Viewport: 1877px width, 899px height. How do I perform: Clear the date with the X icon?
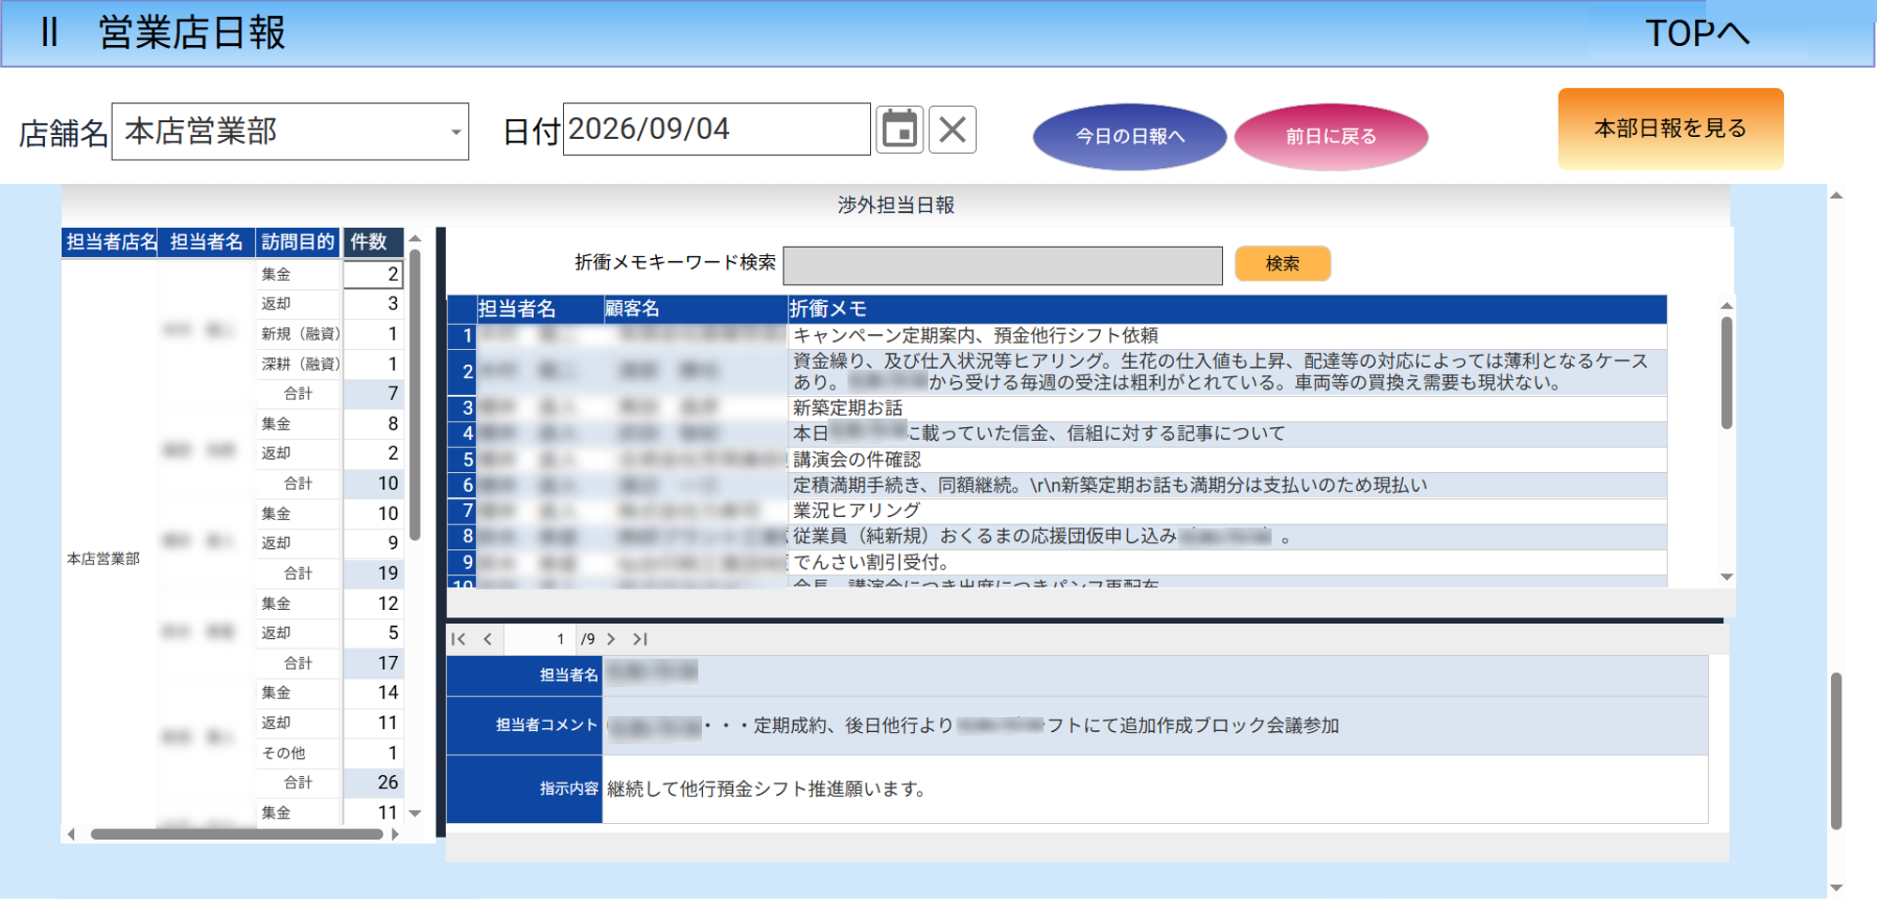(x=953, y=130)
